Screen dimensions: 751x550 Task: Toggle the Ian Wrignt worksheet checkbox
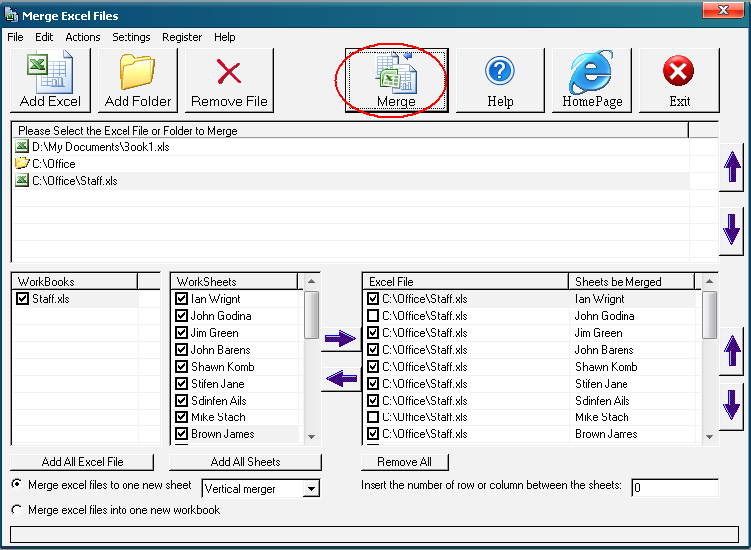click(181, 299)
